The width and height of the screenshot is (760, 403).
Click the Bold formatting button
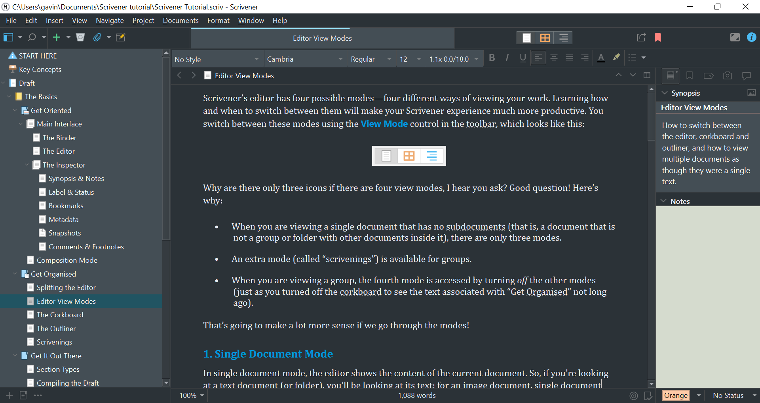(x=492, y=58)
